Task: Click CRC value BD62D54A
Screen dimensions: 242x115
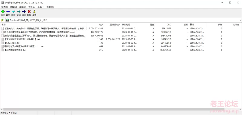Action: [x=166, y=50]
